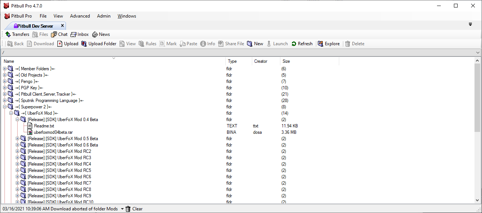Click the vertical scrollbar thumb
Viewport: 482px width, 213px height.
pos(478,98)
